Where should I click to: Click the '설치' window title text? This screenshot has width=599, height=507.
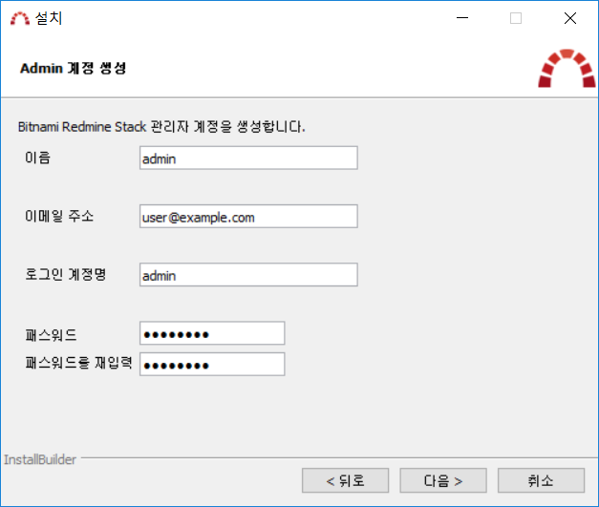(x=49, y=18)
